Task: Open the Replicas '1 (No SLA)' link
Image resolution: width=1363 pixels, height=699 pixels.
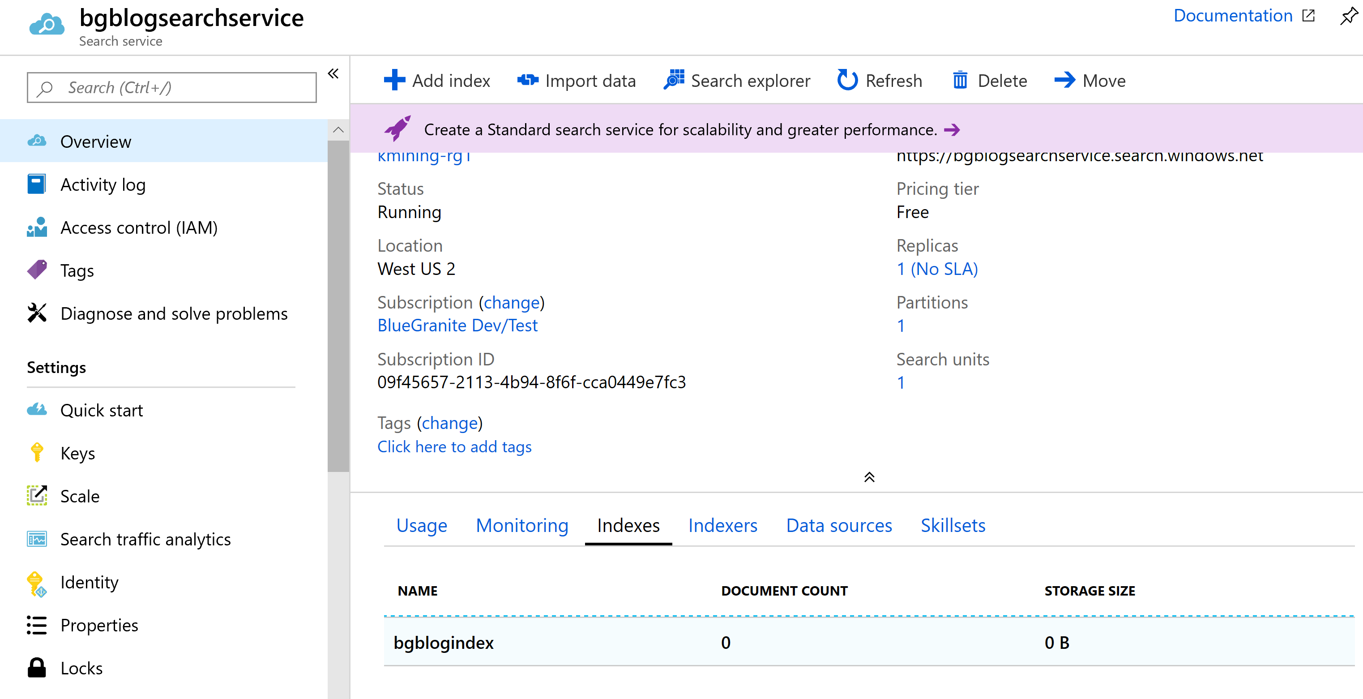Action: pyautogui.click(x=937, y=268)
